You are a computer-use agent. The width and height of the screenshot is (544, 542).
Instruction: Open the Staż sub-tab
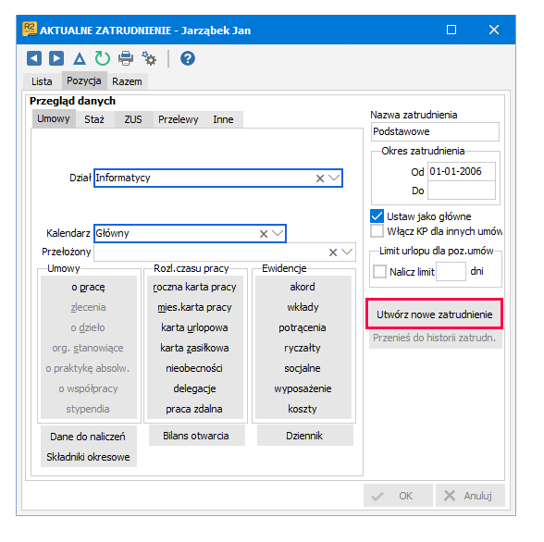[x=94, y=119]
